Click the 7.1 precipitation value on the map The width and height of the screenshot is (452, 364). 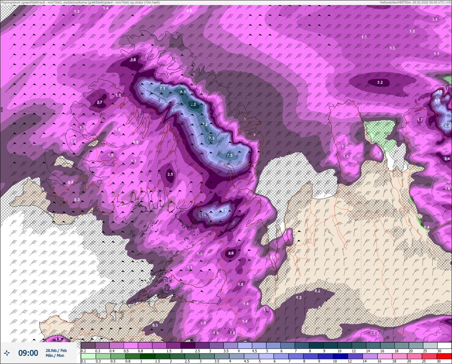point(162,88)
